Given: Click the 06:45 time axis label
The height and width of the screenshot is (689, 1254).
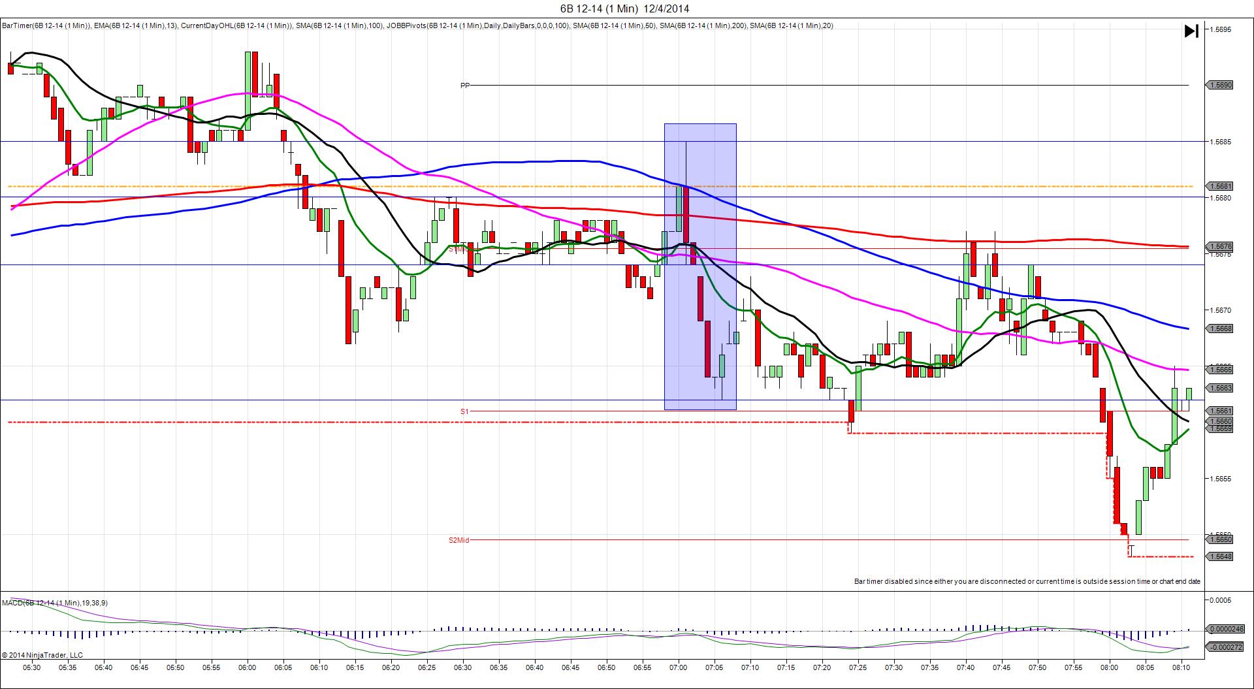Looking at the screenshot, I should [570, 668].
